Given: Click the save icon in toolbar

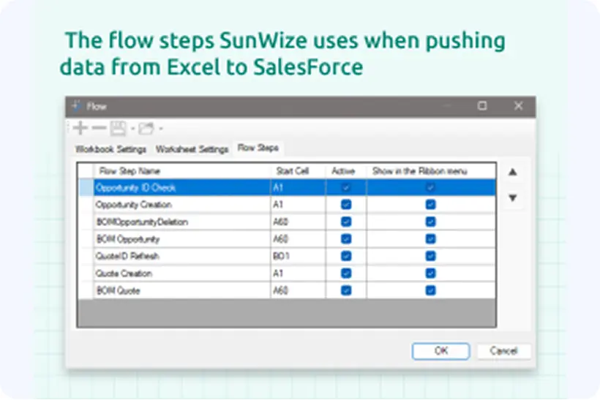Looking at the screenshot, I should 118,129.
